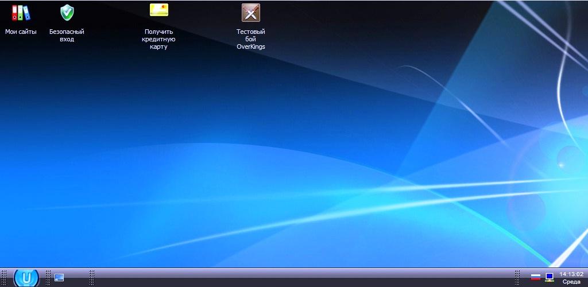Open Получить кредитную карту shortcut
588x287 pixels.
[x=159, y=10]
